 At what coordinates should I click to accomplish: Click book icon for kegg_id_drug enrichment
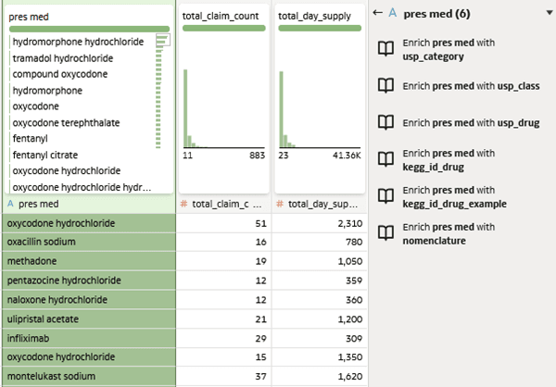tap(385, 159)
